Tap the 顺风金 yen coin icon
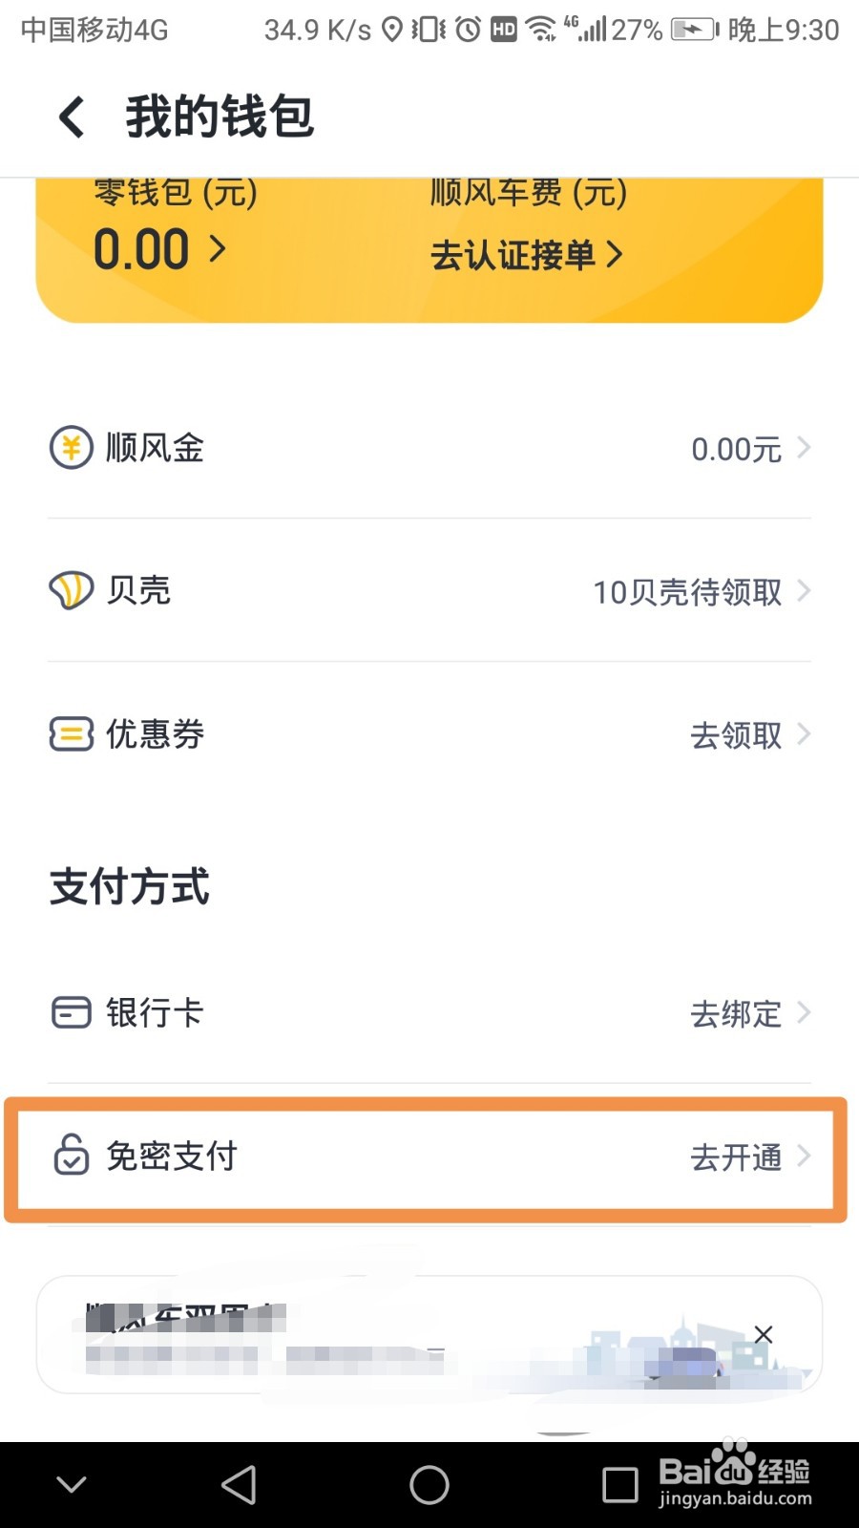 tap(72, 447)
